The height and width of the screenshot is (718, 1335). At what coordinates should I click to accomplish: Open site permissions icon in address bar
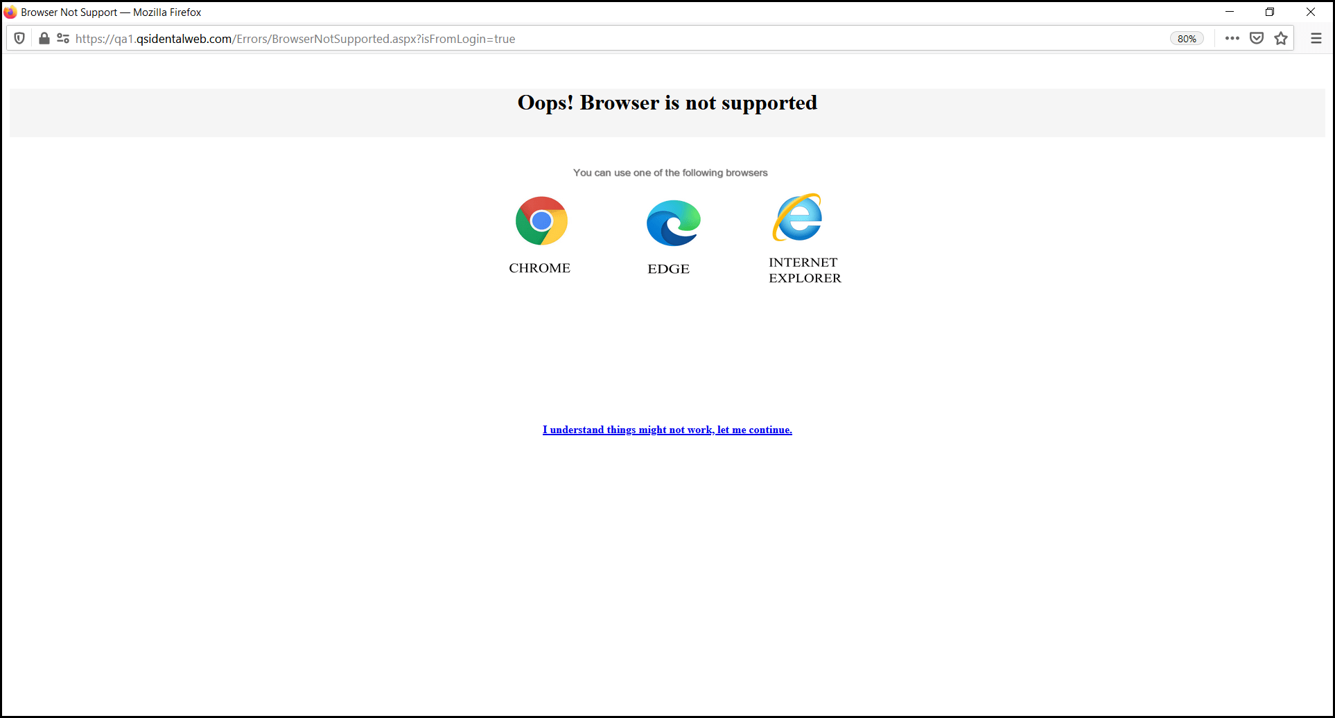(63, 39)
